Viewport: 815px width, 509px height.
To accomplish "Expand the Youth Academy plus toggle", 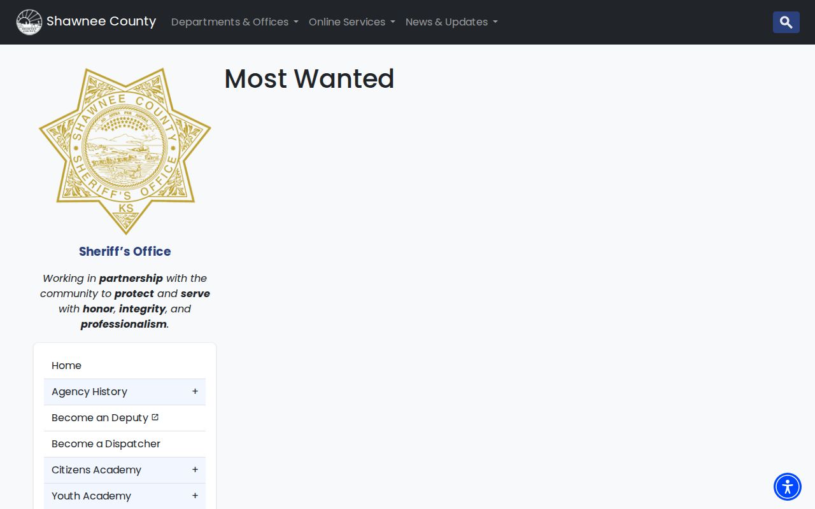I will tap(195, 496).
